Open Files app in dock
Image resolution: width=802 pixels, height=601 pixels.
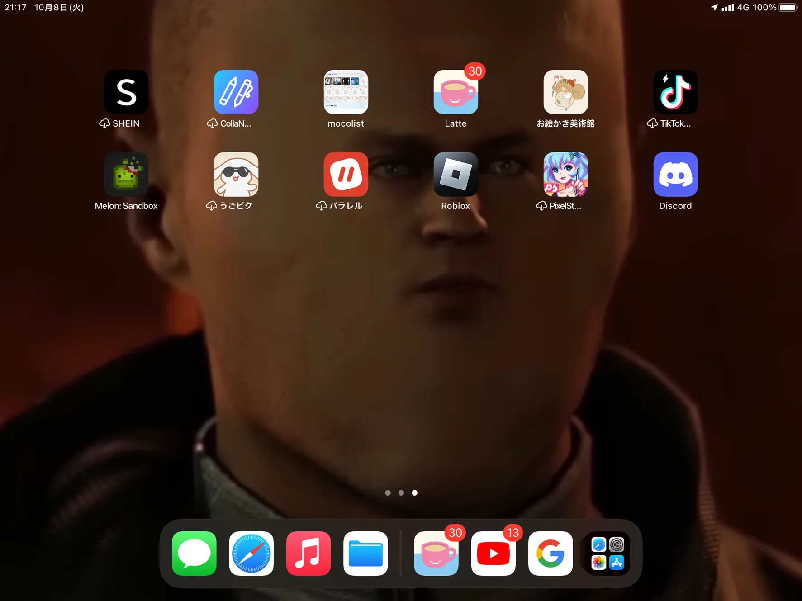365,553
